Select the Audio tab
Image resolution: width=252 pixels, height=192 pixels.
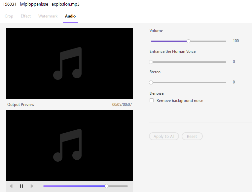point(70,16)
